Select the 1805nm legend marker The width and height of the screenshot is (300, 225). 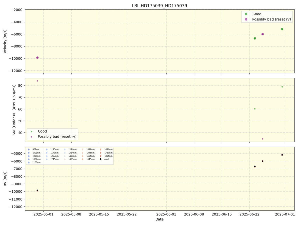(100, 156)
